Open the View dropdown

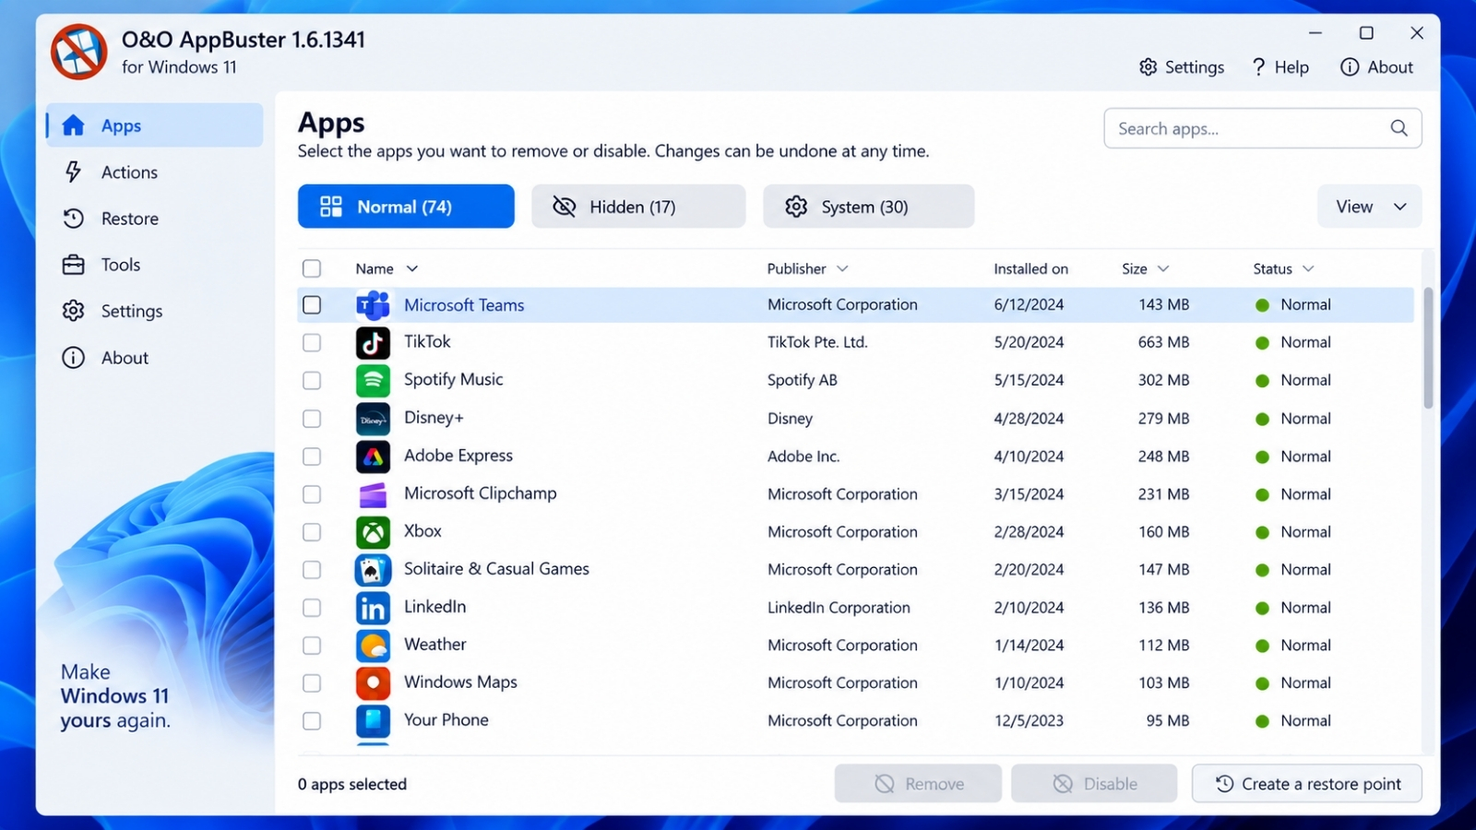[x=1370, y=207]
